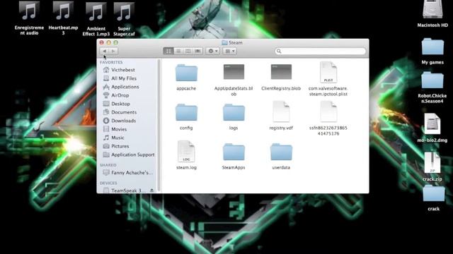Screen dimensions: 453x254
Task: Click the Steam folder title icon
Action: [224, 42]
